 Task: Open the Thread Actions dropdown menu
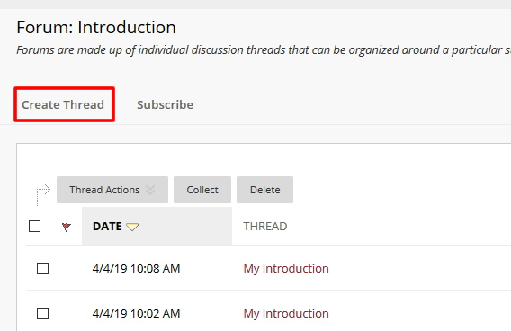tap(112, 190)
